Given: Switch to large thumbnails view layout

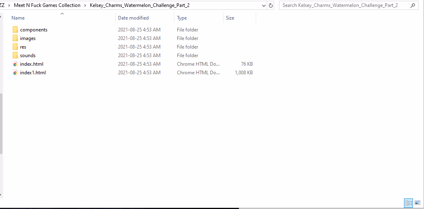Looking at the screenshot, I should [417, 203].
